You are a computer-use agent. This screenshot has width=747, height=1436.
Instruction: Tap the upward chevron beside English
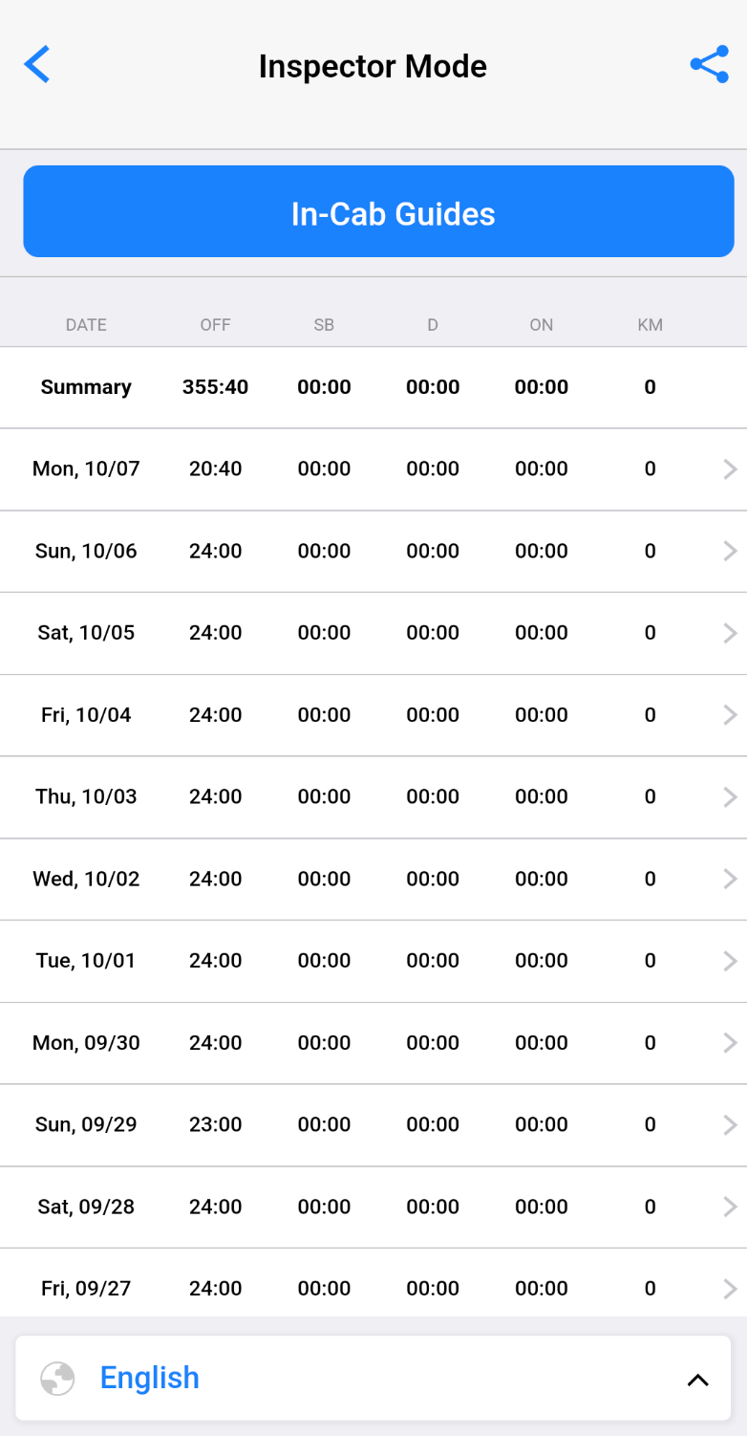pos(698,1379)
